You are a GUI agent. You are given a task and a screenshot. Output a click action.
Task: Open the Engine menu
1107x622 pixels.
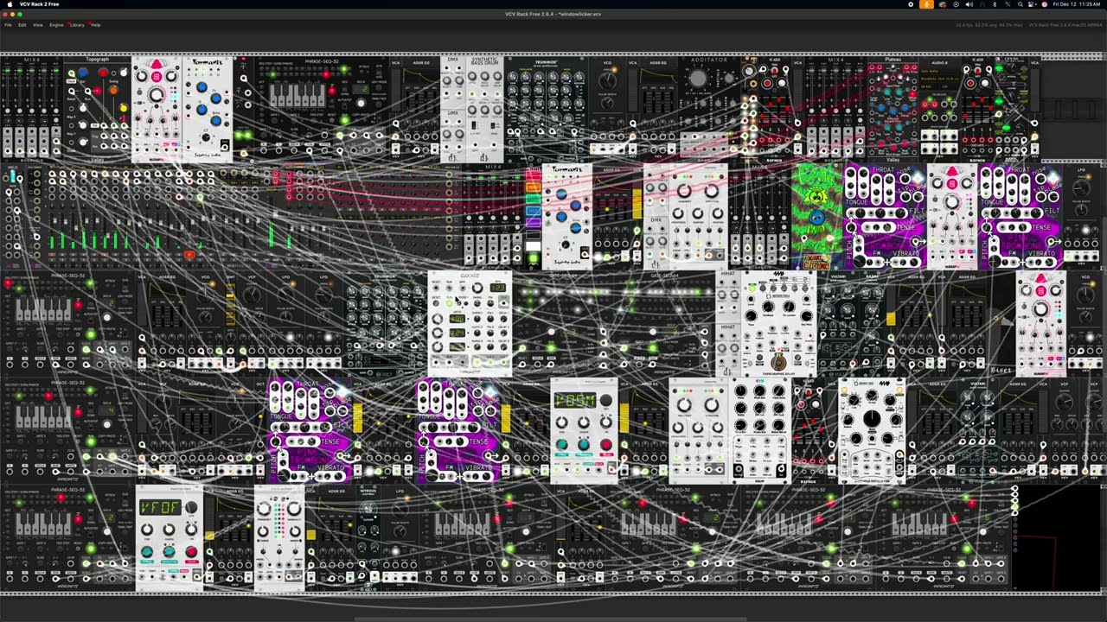click(56, 25)
